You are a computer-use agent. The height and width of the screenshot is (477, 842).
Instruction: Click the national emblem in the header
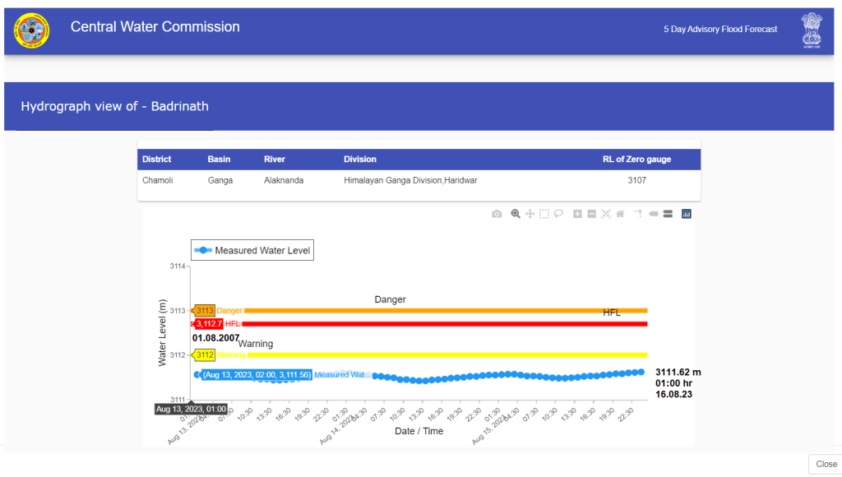point(811,31)
